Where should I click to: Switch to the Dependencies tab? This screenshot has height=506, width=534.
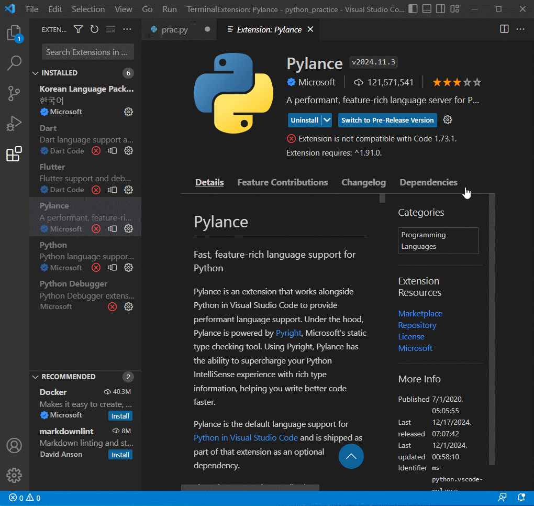coord(428,182)
